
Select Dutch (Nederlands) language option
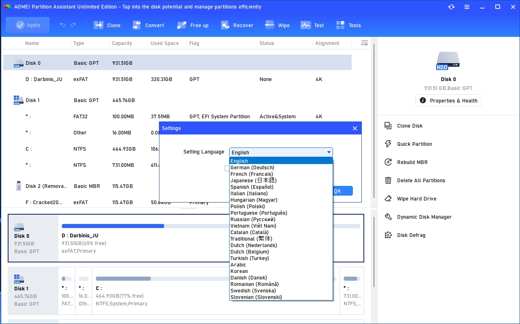coord(281,245)
